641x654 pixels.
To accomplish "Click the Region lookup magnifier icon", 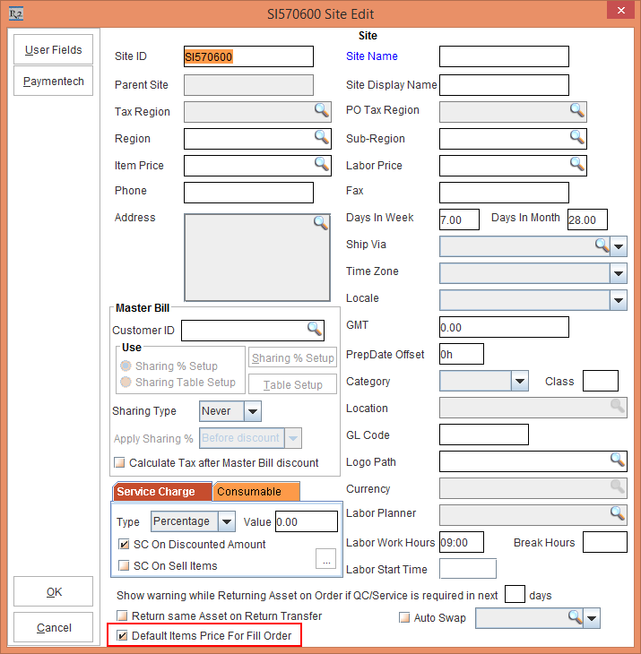I will pos(321,137).
